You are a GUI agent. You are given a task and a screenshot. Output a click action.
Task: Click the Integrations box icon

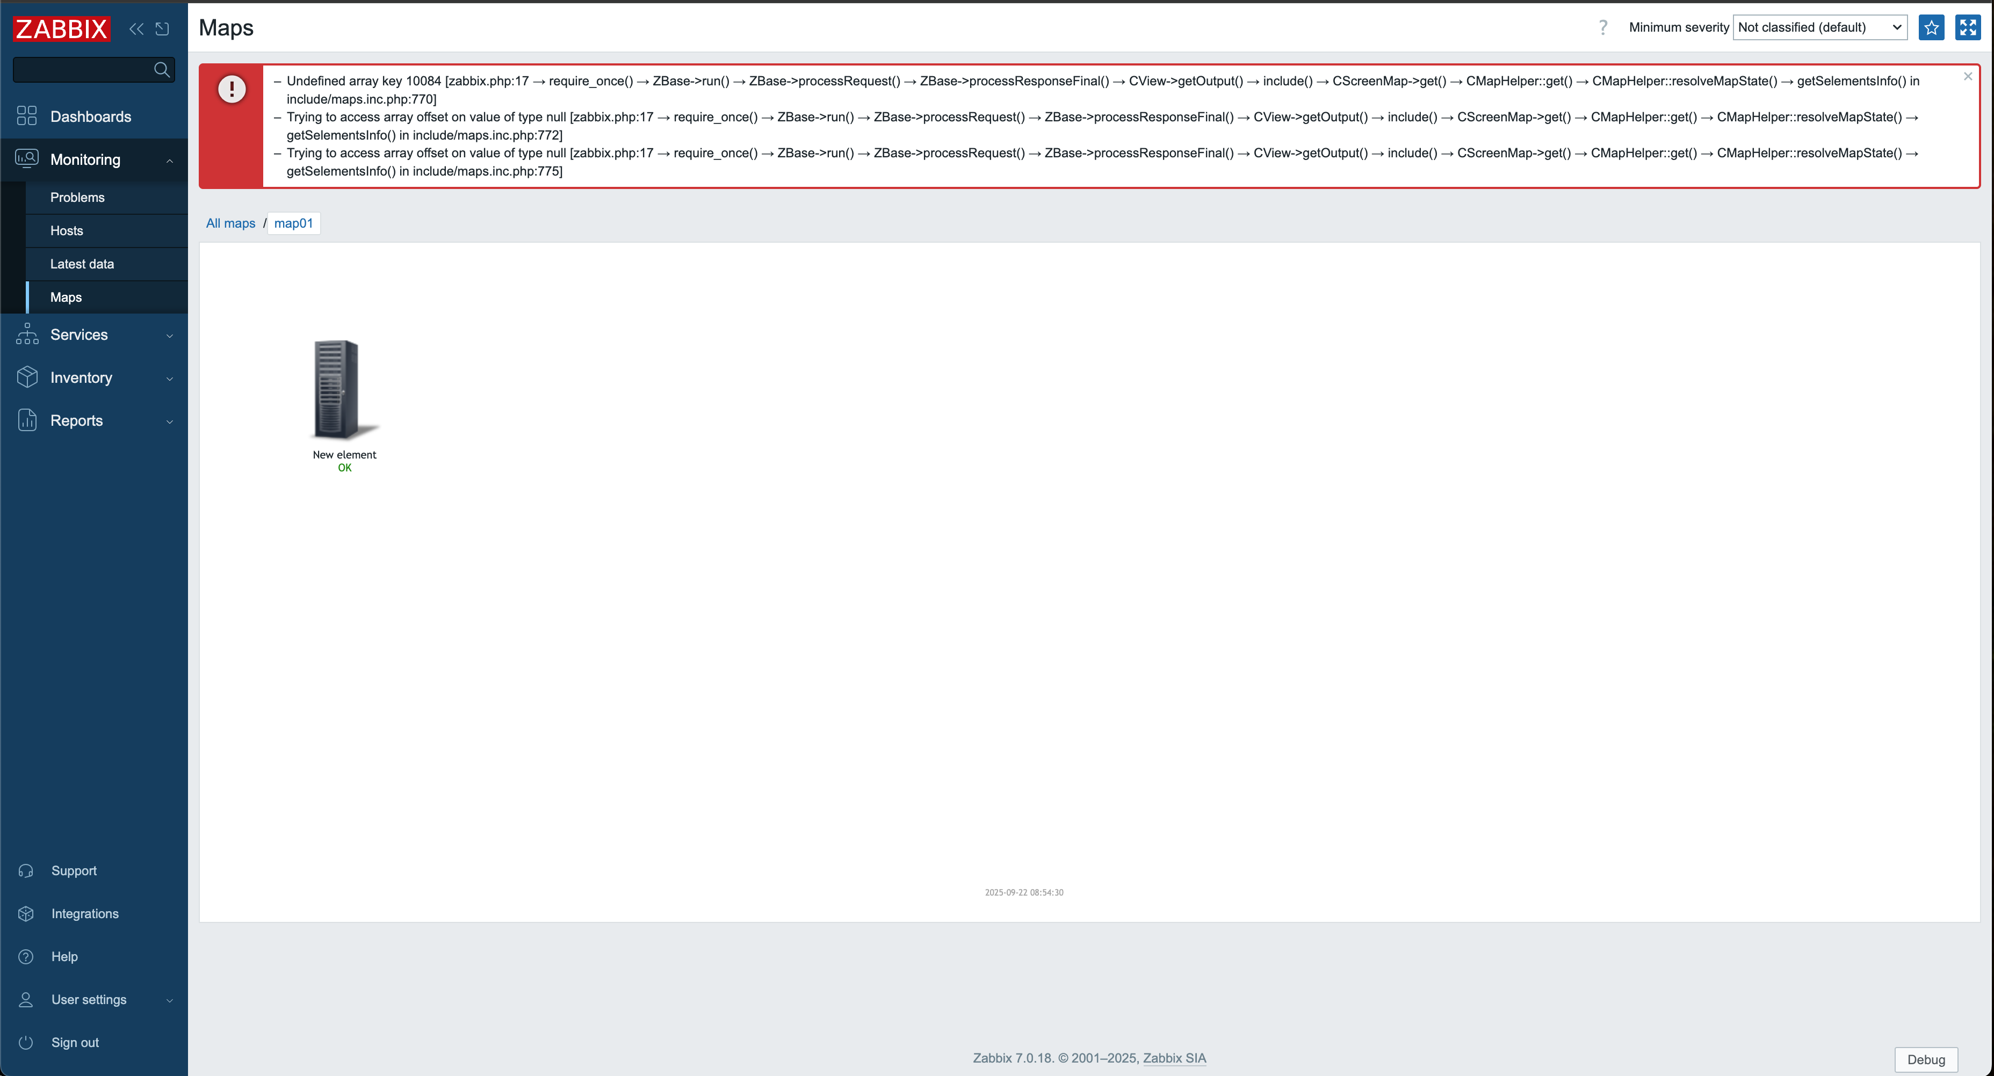pyautogui.click(x=26, y=913)
